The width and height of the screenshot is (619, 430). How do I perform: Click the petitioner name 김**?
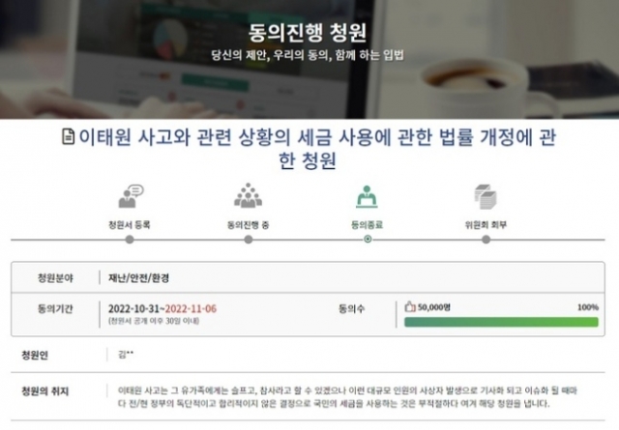click(126, 355)
